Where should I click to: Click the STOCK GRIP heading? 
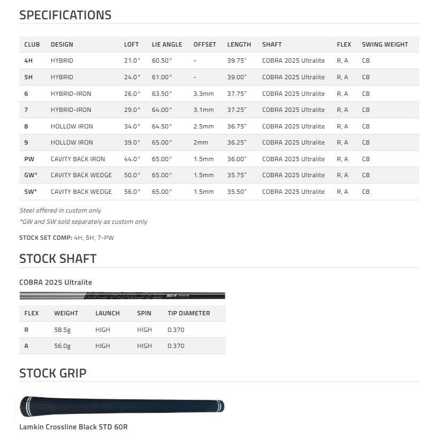click(53, 373)
